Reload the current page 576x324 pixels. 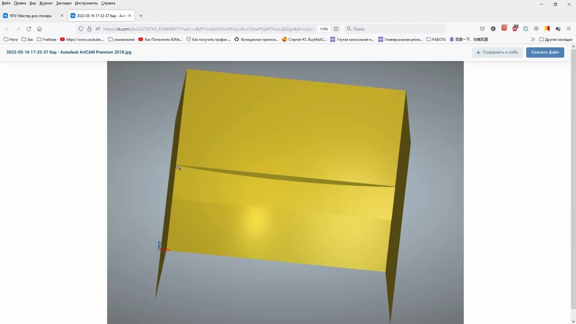(29, 29)
